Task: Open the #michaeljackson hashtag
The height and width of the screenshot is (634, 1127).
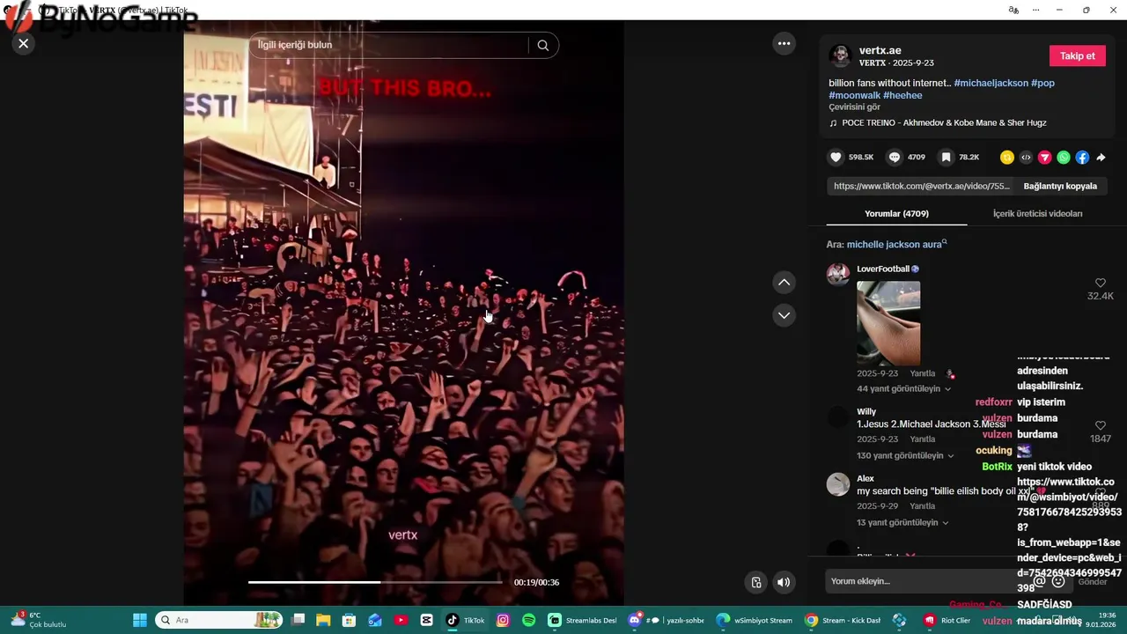Action: (991, 83)
